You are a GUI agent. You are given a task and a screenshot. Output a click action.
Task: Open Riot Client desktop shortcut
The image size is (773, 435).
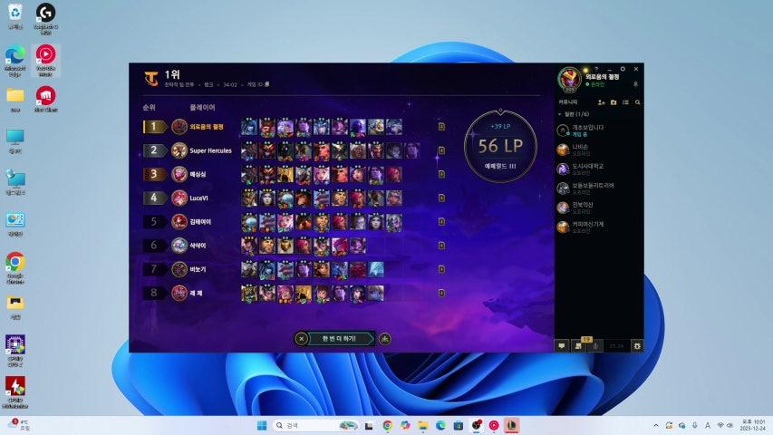[x=45, y=99]
